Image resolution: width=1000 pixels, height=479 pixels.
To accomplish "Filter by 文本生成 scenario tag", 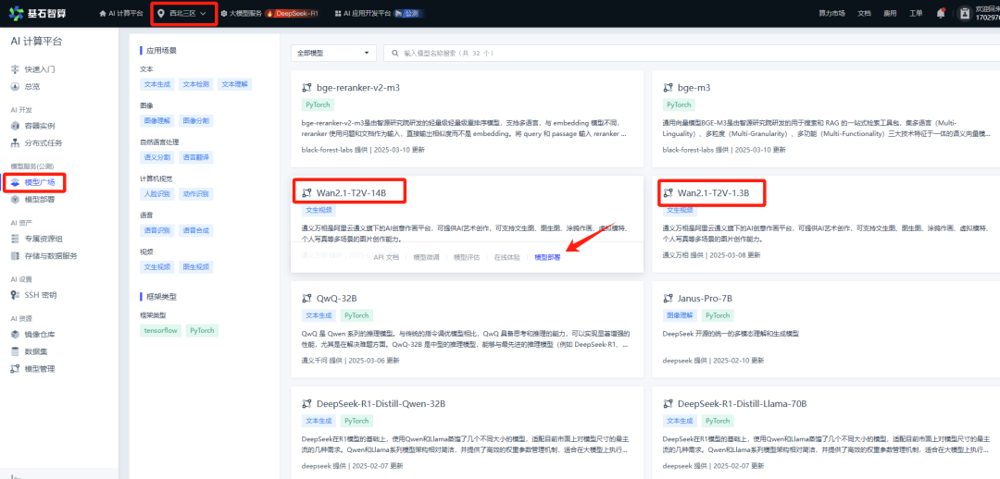I will pyautogui.click(x=156, y=84).
